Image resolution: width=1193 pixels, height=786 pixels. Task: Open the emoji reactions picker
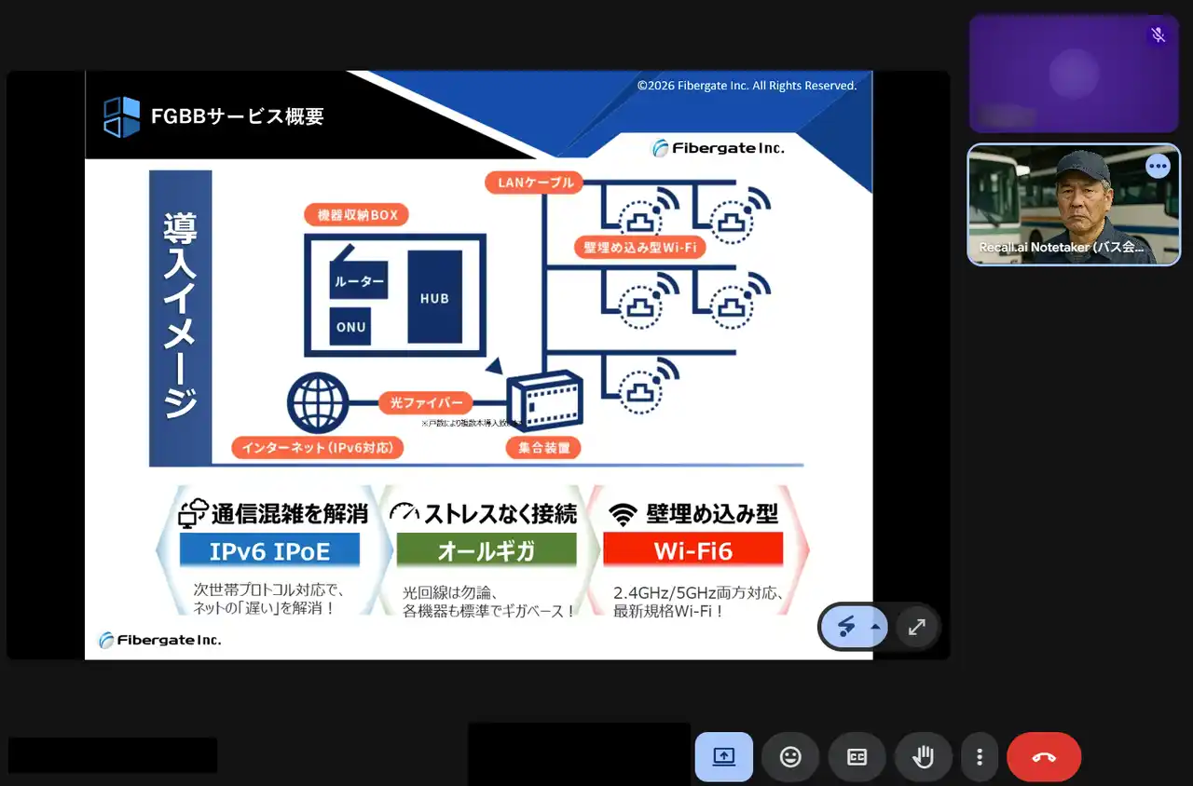(790, 757)
